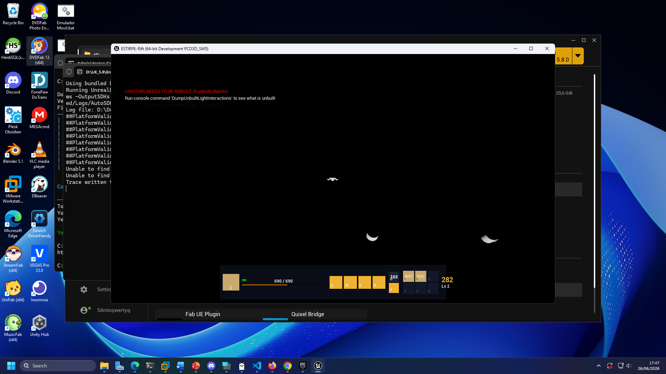
Task: Open clock showing 17:47 in taskbar
Action: coord(648,366)
